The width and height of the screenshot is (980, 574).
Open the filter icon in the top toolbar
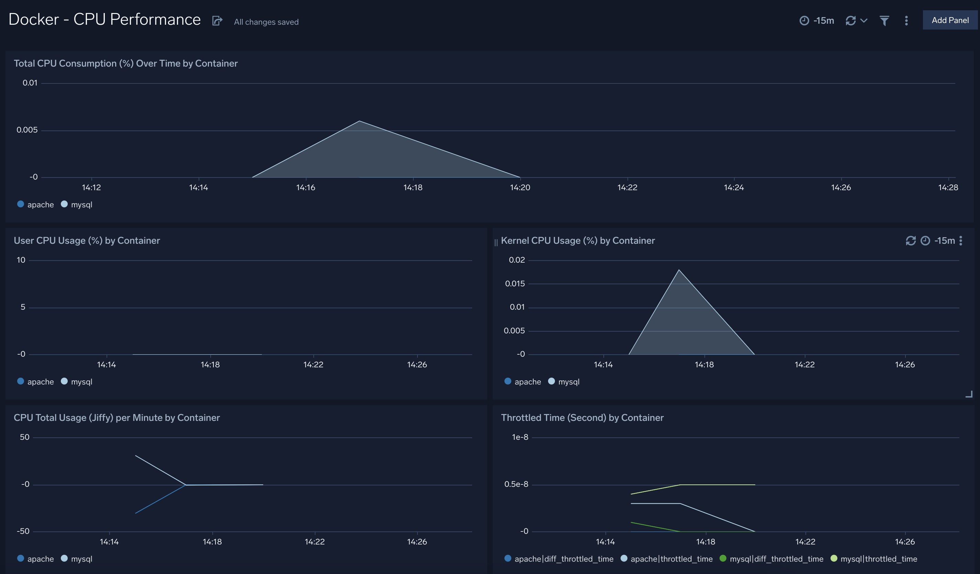tap(884, 20)
